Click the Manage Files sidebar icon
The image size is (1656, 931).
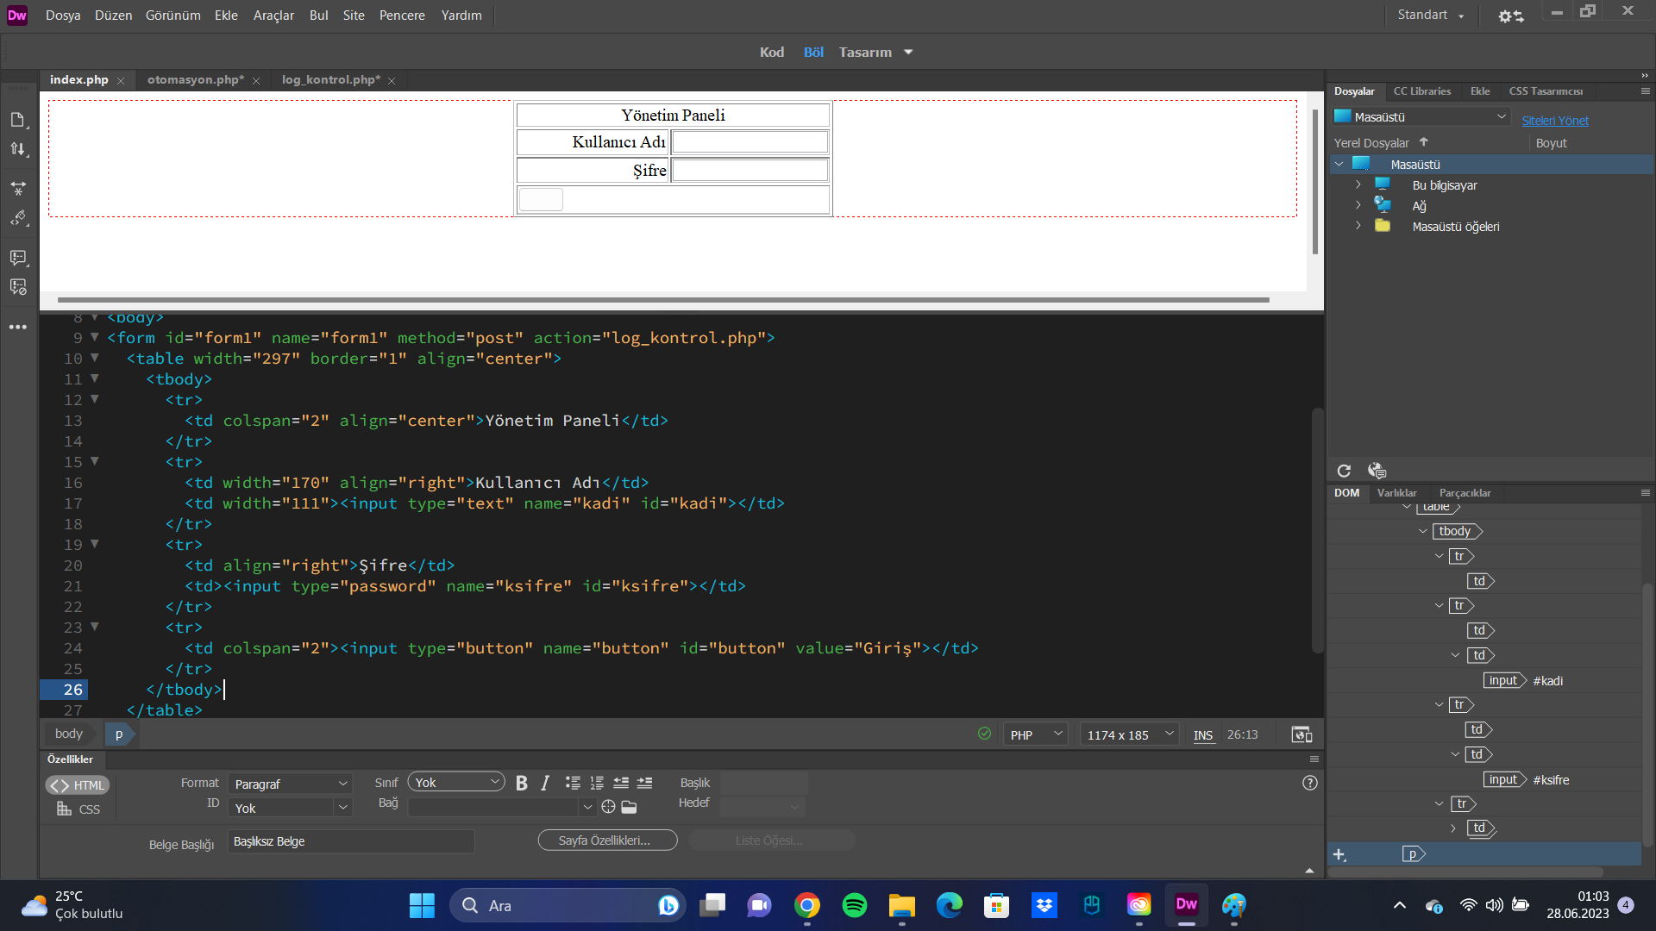coord(18,149)
